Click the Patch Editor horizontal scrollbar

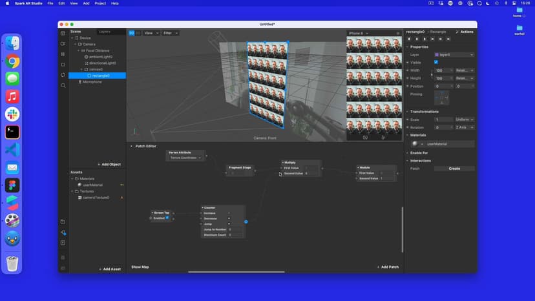pyautogui.click(x=236, y=272)
